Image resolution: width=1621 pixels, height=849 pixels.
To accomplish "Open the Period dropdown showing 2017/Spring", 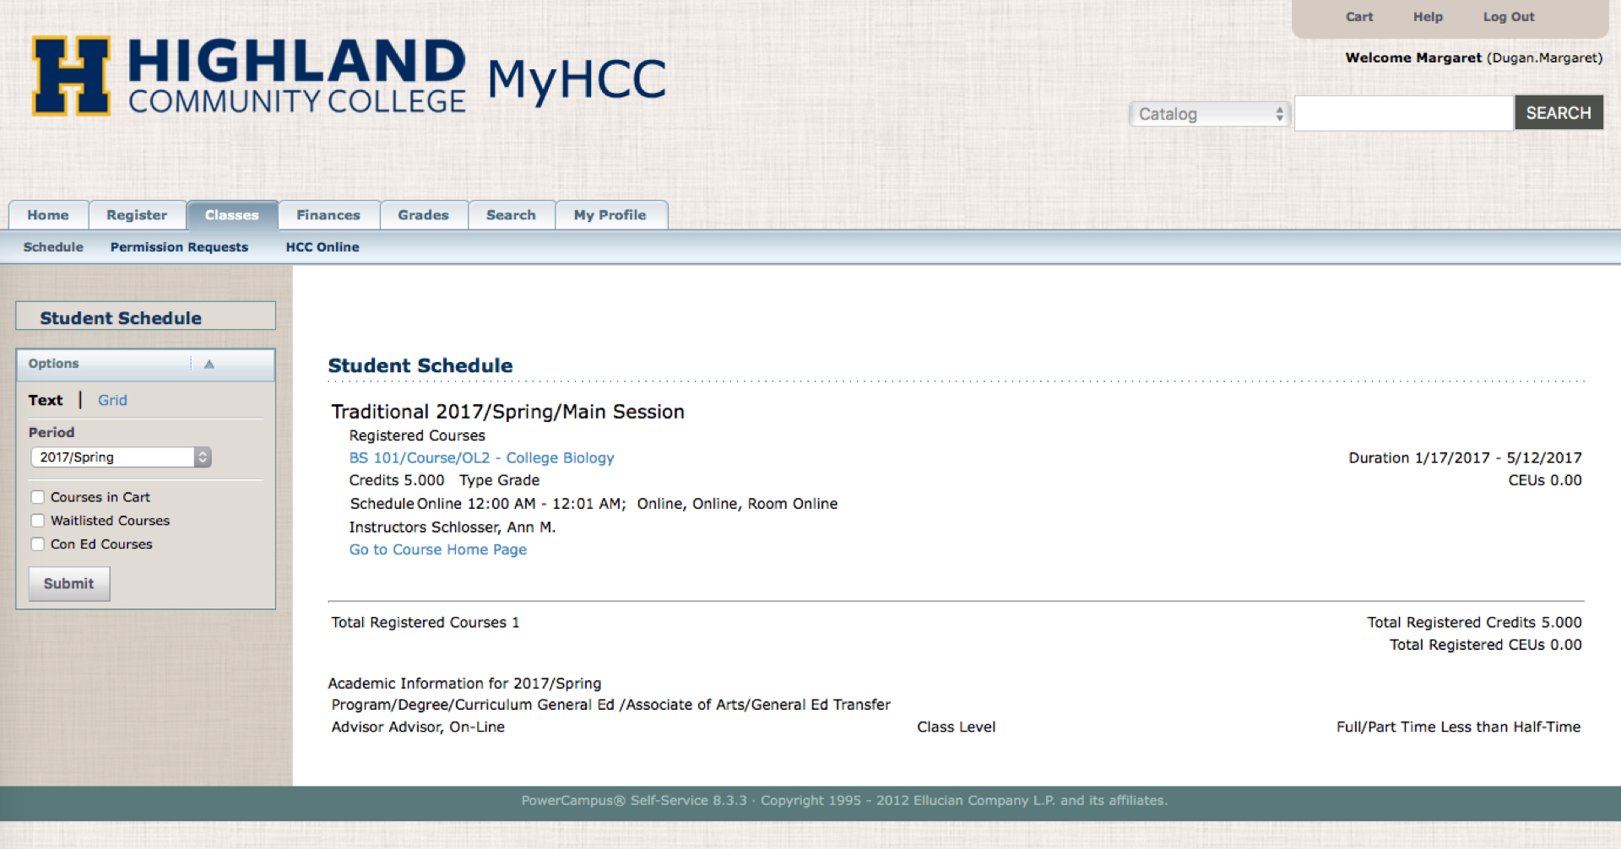I will tap(121, 457).
